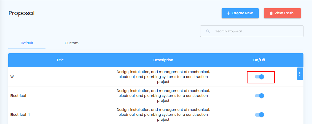Screen dimensions: 312x124
Task: Open the three-dot menu on W row
Action: tap(300, 74)
